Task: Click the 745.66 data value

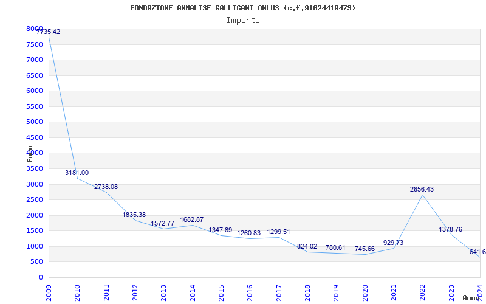Action: (365, 249)
